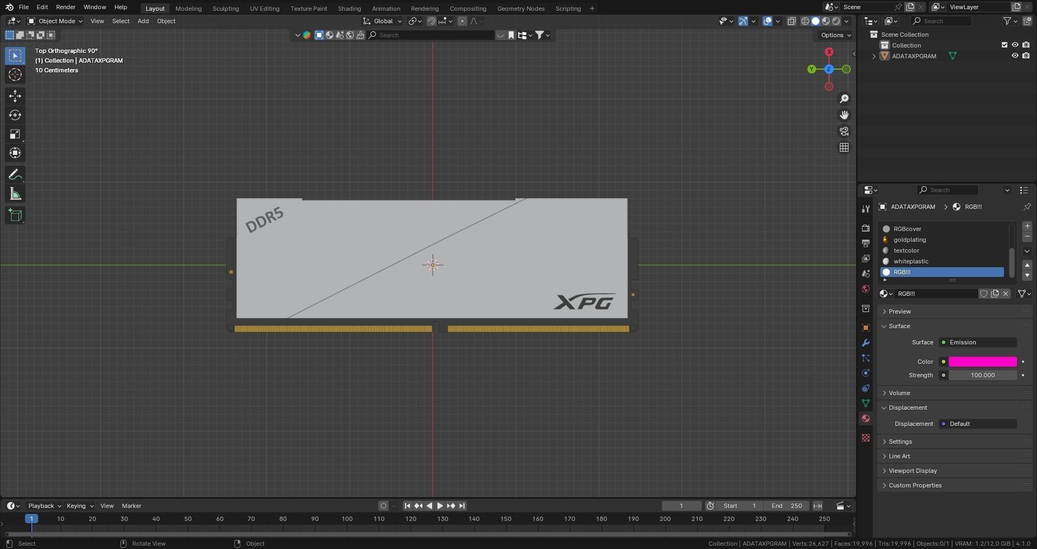Open the Render menu
The image size is (1037, 549).
point(66,7)
